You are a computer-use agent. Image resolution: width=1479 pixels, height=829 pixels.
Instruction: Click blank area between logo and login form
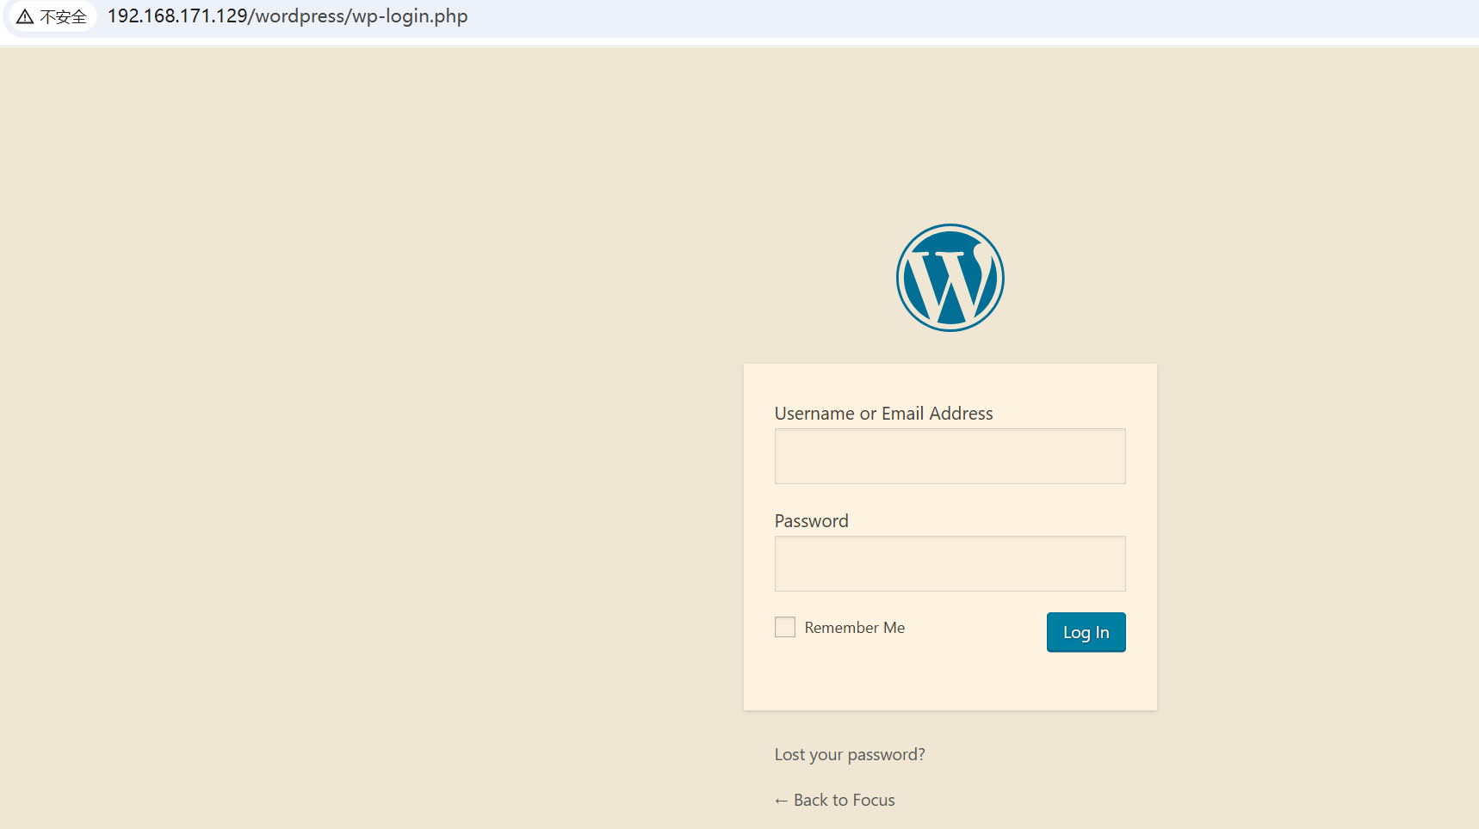(950, 347)
